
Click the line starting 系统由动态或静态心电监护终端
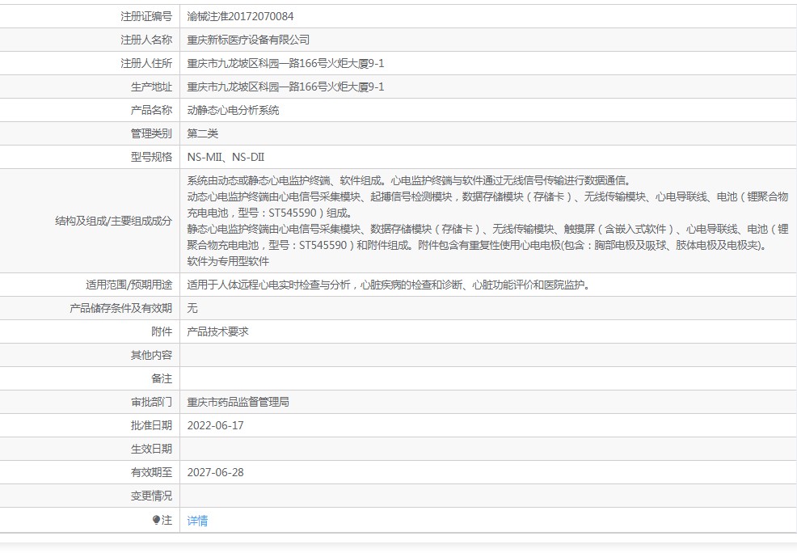pyautogui.click(x=410, y=180)
